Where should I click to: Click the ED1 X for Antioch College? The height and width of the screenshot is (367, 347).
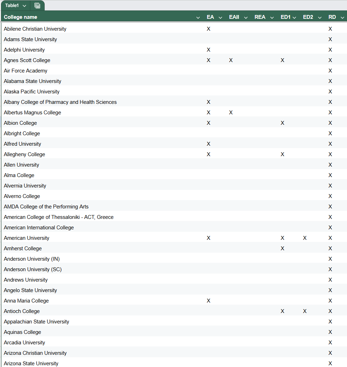(282, 311)
